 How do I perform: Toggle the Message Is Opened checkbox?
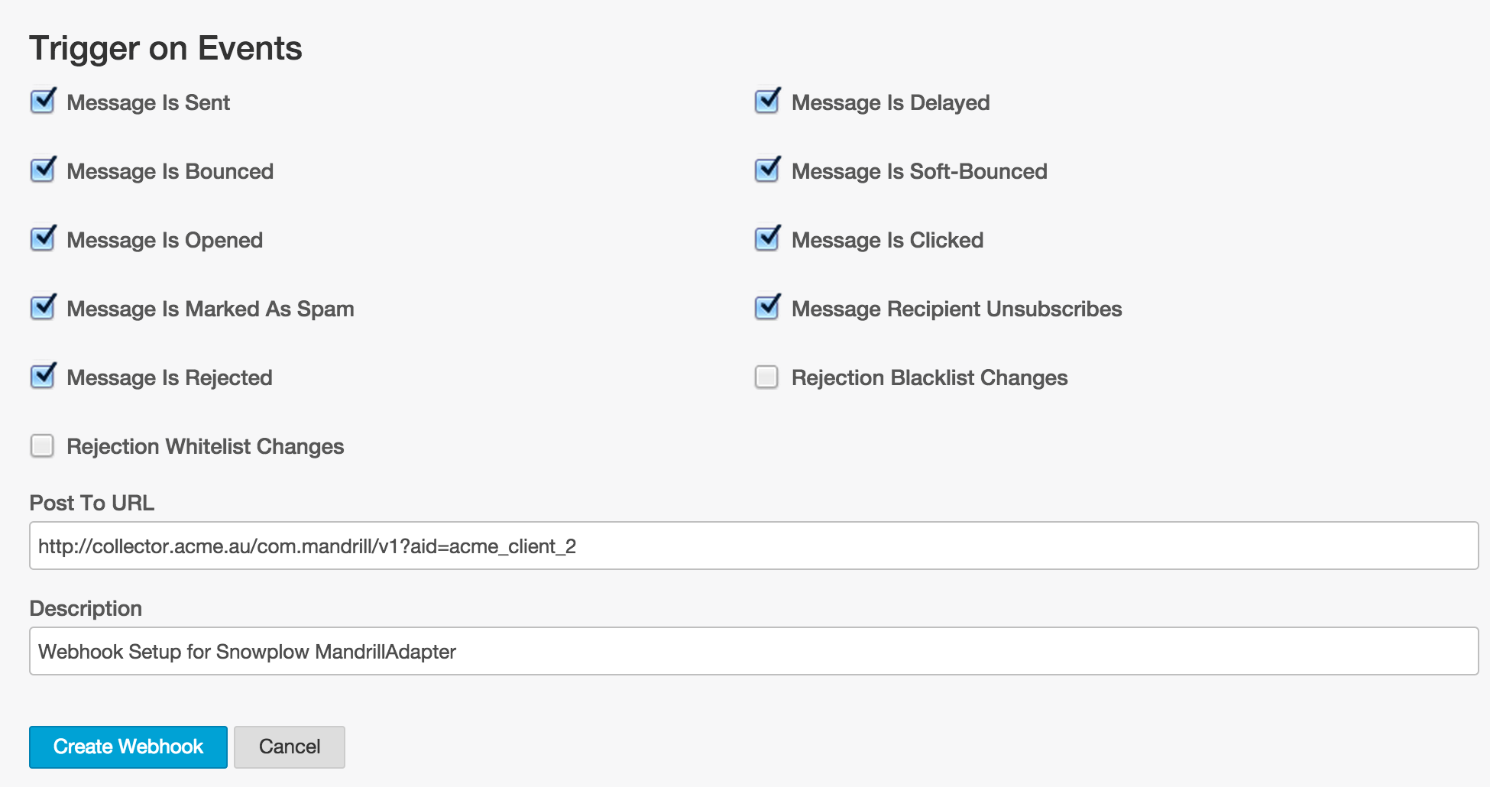[x=43, y=239]
